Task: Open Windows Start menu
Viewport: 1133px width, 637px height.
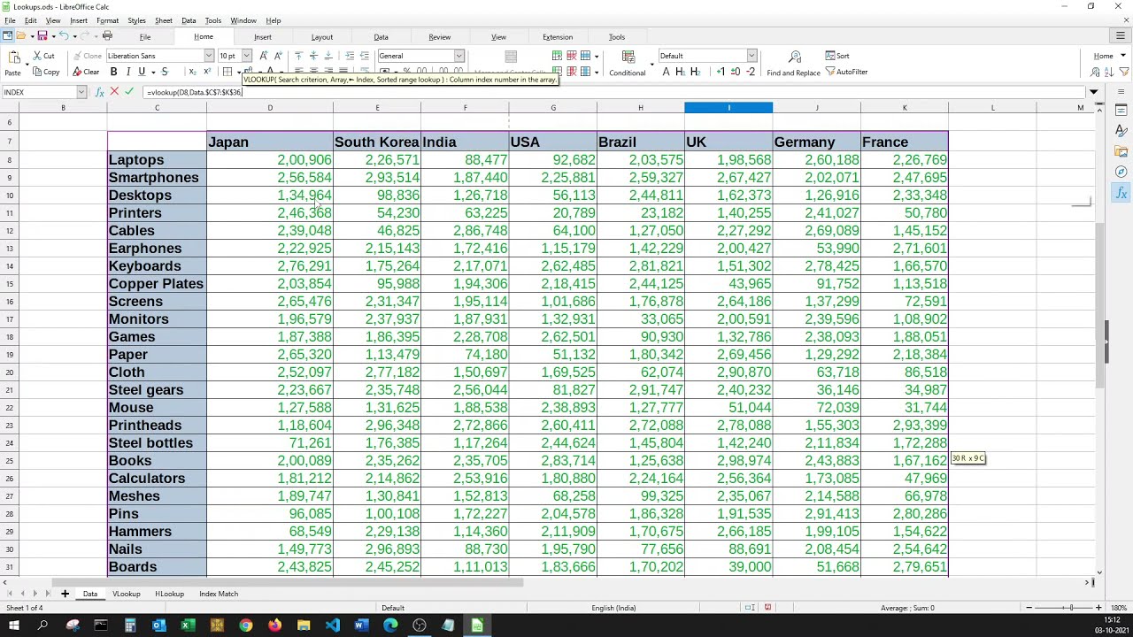Action: coord(14,626)
